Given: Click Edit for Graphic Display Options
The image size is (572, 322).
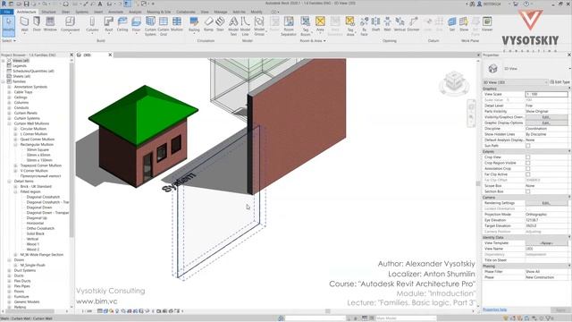Looking at the screenshot, I should point(546,123).
